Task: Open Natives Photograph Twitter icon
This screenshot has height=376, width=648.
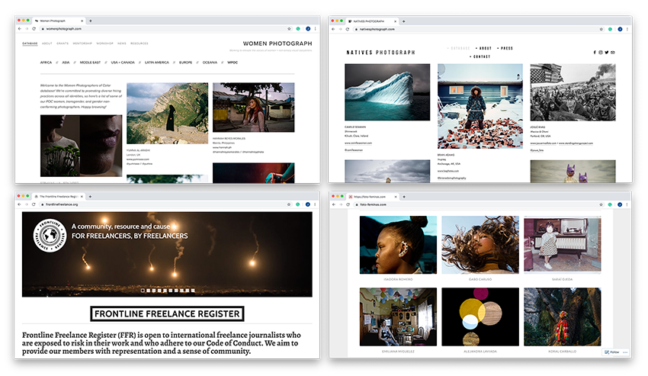Action: pyautogui.click(x=607, y=53)
